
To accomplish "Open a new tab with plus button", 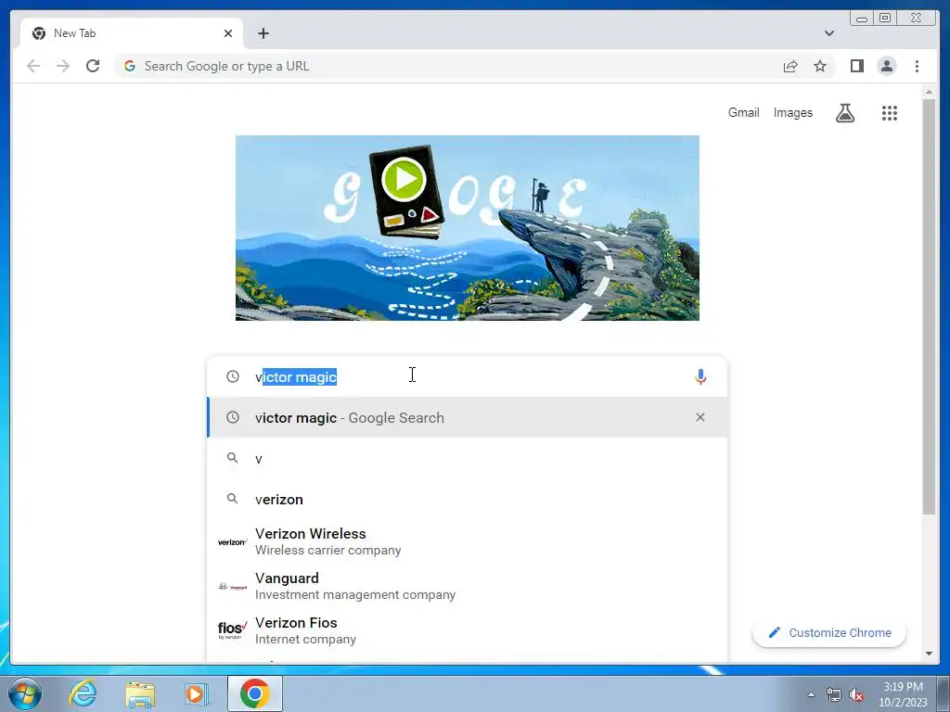I will click(263, 33).
